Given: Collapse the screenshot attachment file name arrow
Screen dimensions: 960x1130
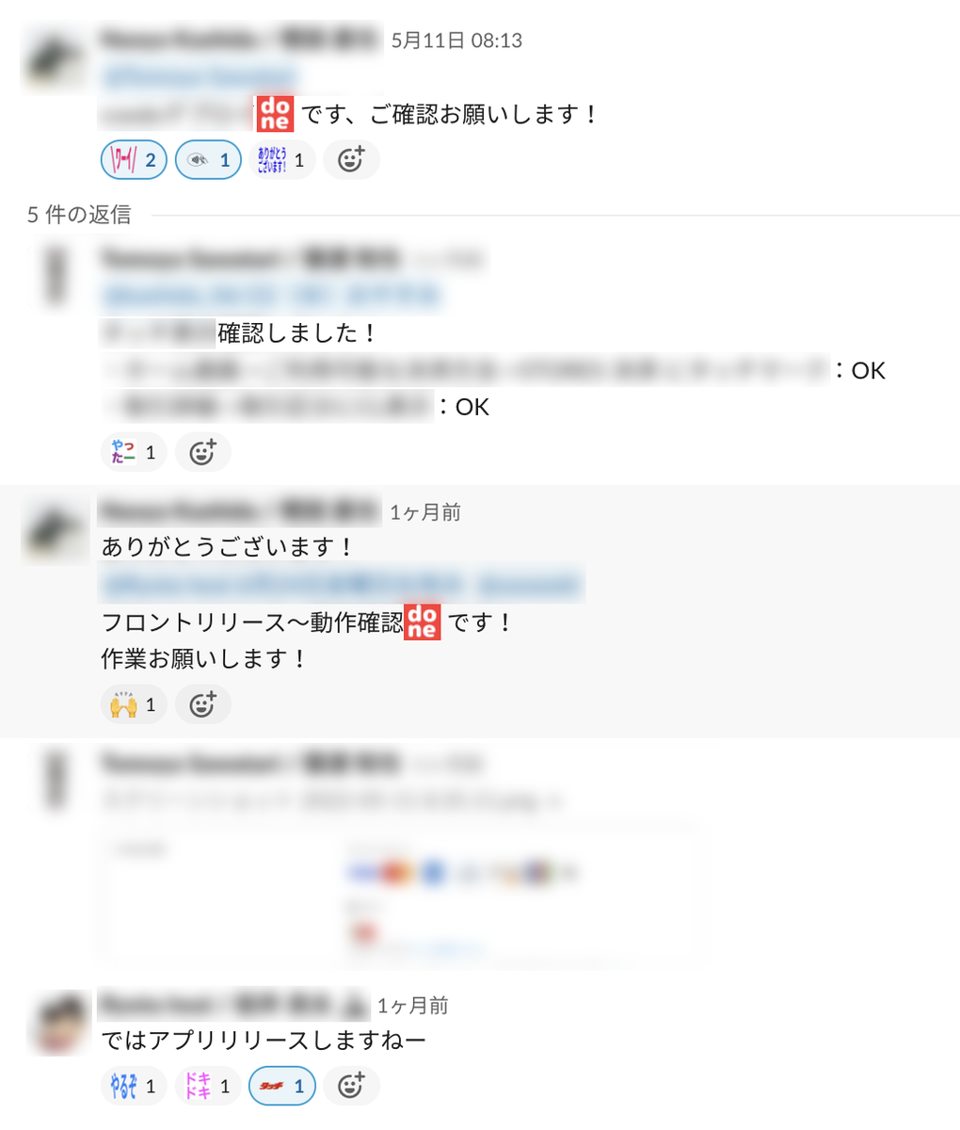Looking at the screenshot, I should (554, 801).
